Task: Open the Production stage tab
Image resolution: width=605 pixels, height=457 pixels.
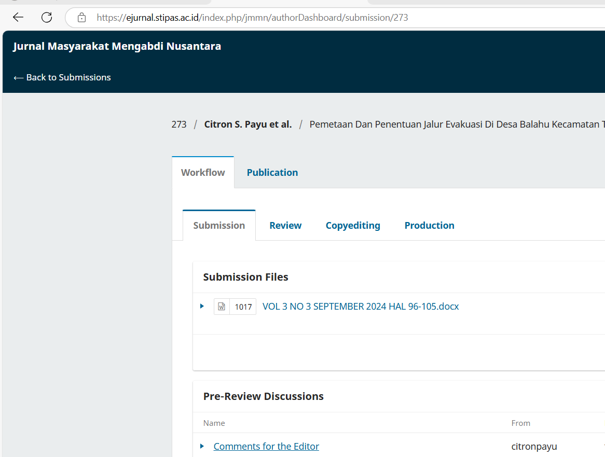Action: pyautogui.click(x=429, y=226)
